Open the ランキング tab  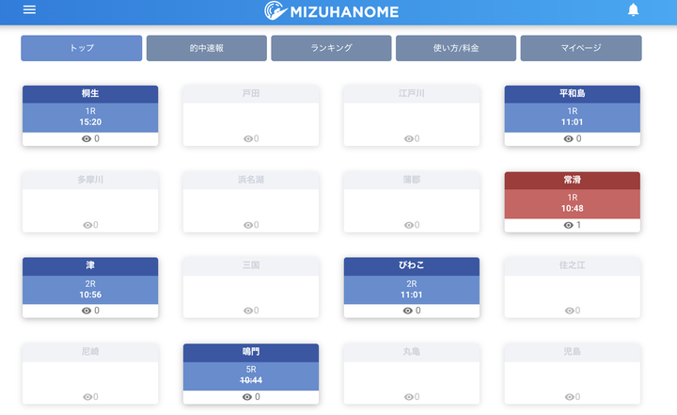click(x=331, y=48)
